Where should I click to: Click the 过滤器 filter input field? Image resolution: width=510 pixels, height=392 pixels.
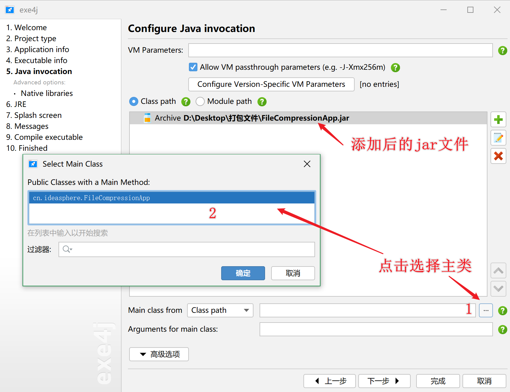187,249
